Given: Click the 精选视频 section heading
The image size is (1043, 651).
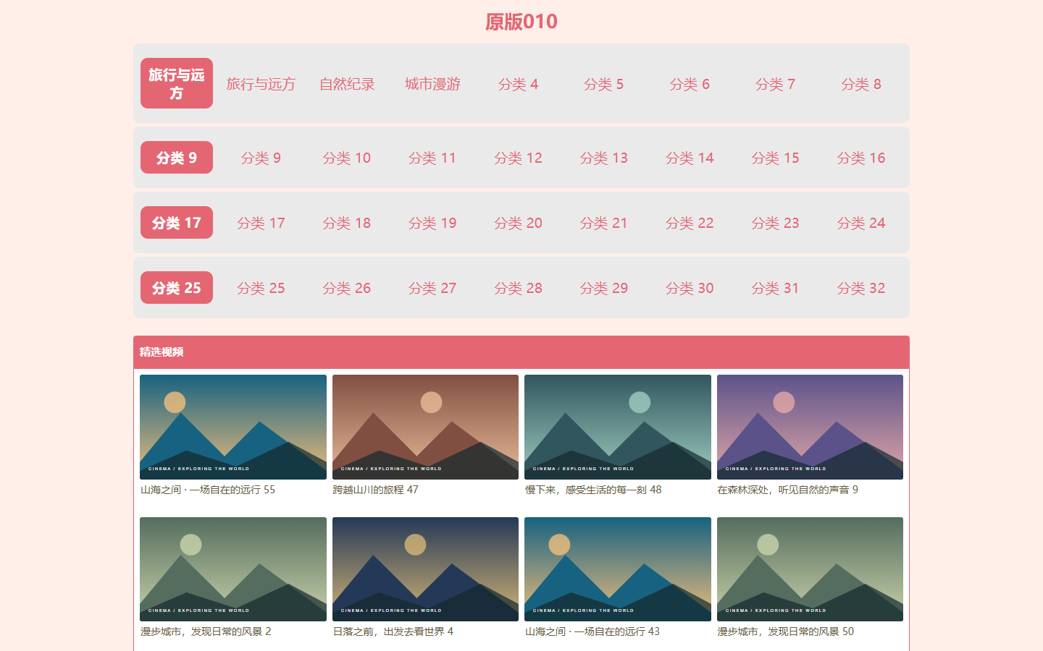Looking at the screenshot, I should tap(162, 352).
